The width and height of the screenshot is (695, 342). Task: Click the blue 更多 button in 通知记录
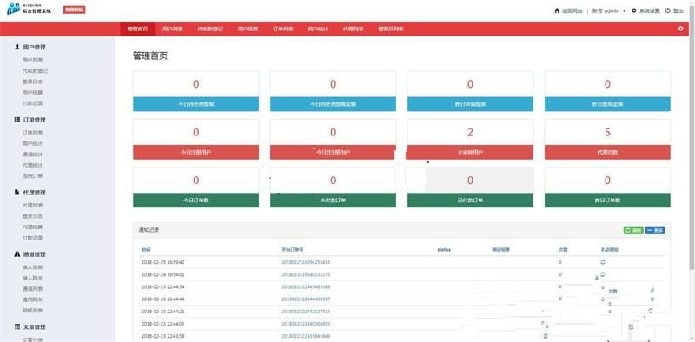(x=655, y=230)
